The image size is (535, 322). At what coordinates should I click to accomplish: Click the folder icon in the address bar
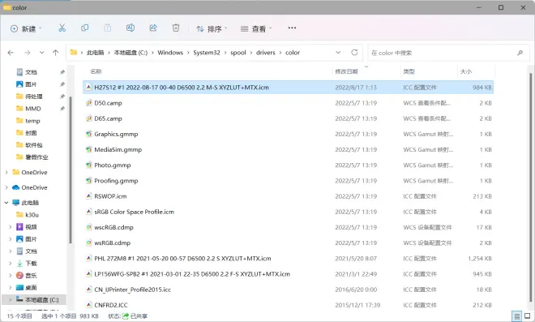click(73, 52)
